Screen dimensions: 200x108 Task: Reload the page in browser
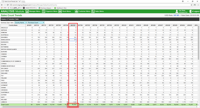pos(8,5)
